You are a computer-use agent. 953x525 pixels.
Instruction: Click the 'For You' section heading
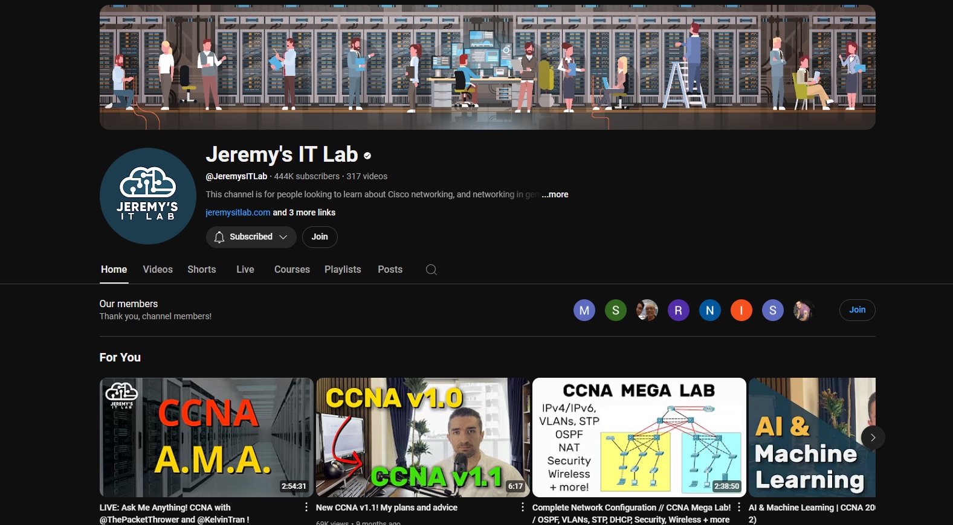[x=120, y=357]
